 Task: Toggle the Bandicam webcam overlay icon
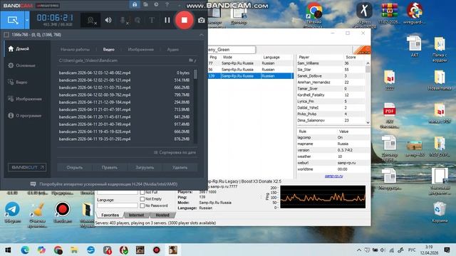[92, 21]
